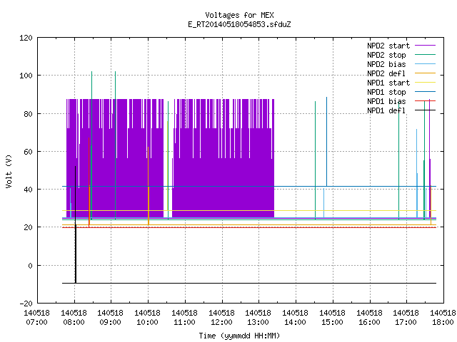Click the purple NPD2 start legend line
Image resolution: width=457 pixels, height=342 pixels.
425,46
